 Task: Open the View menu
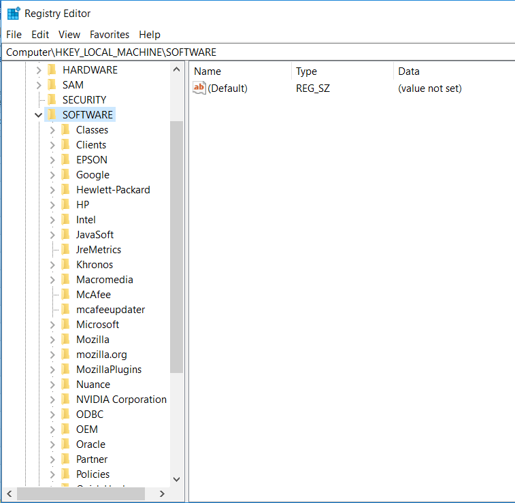point(69,35)
